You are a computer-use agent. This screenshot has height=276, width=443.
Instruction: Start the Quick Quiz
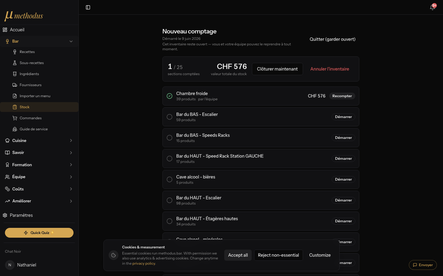(x=39, y=233)
